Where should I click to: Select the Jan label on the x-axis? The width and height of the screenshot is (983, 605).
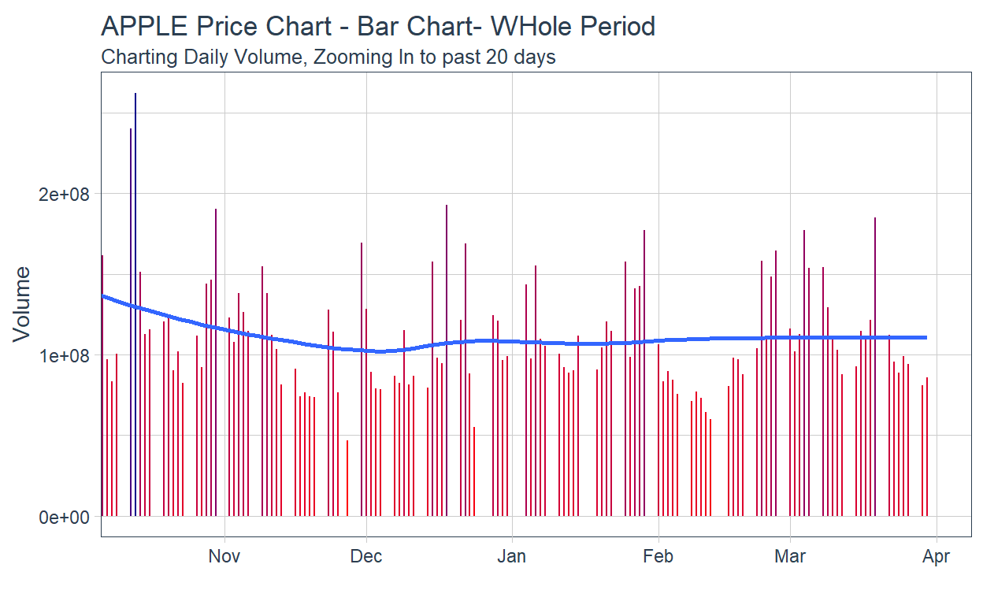pos(512,557)
